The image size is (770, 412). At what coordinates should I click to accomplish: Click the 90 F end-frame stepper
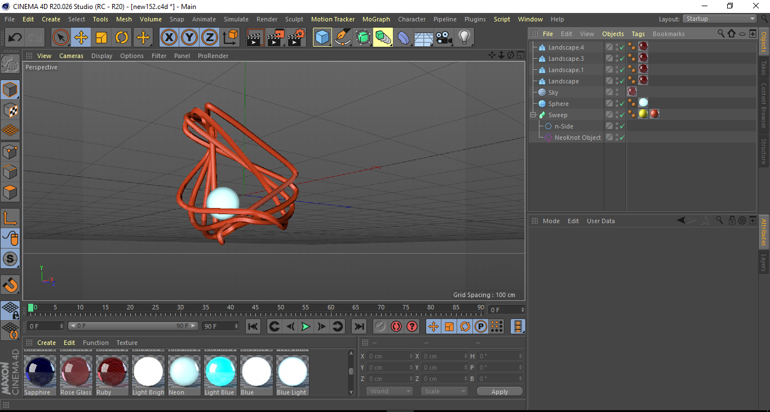pos(237,326)
